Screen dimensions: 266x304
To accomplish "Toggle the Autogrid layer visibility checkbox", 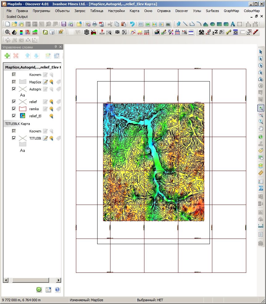I will click(14, 89).
